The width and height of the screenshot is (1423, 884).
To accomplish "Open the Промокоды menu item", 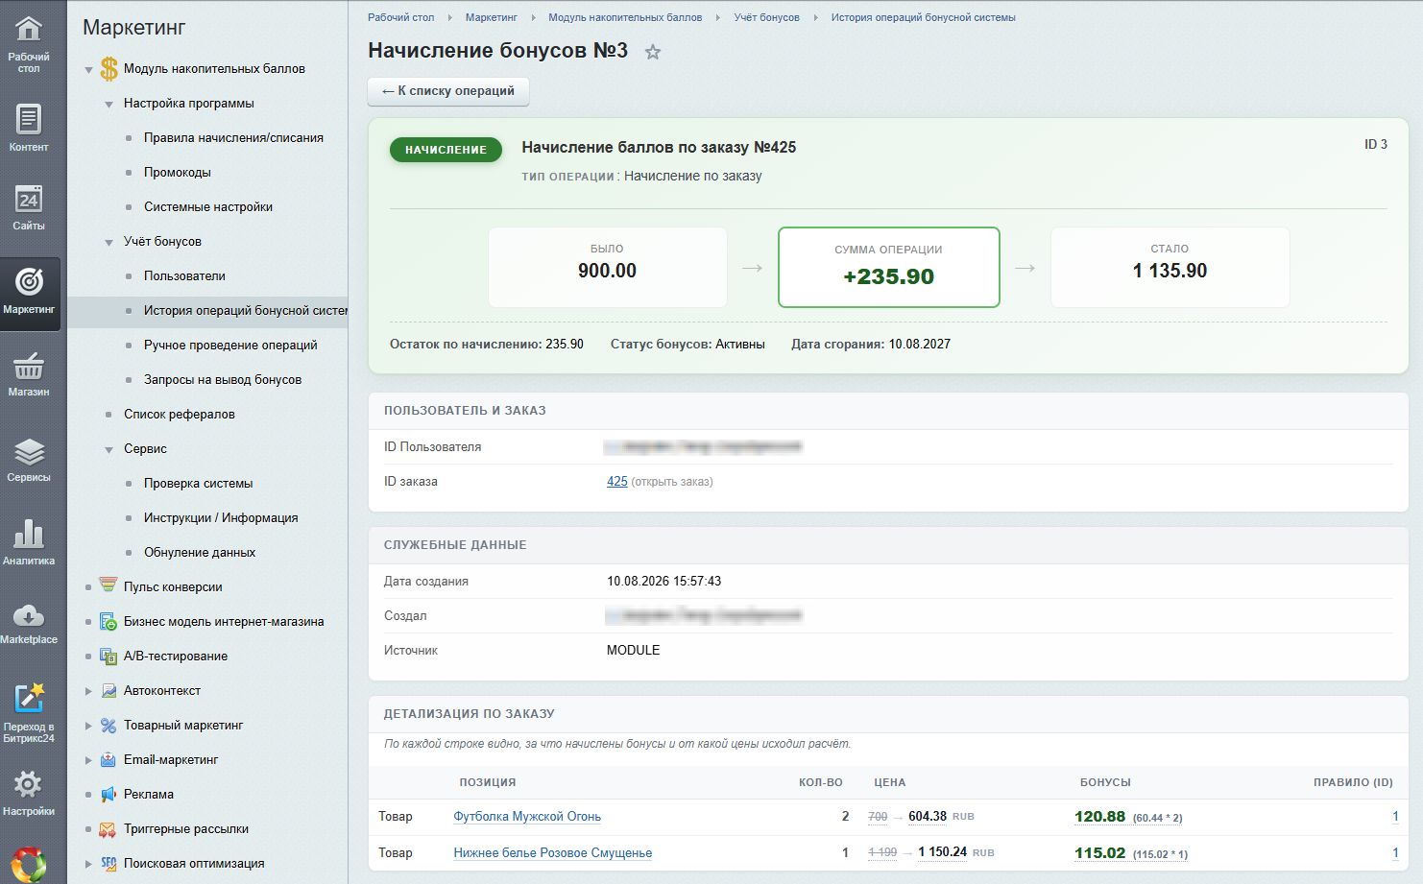I will pos(178,172).
